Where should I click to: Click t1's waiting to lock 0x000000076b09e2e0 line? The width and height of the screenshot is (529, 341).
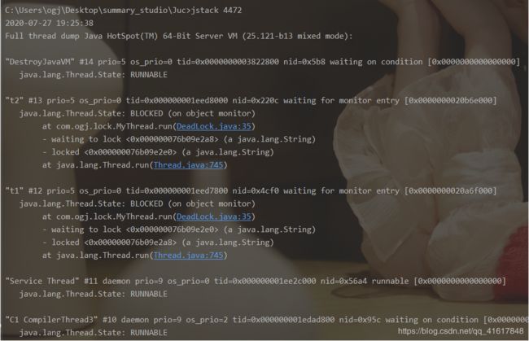(179, 230)
